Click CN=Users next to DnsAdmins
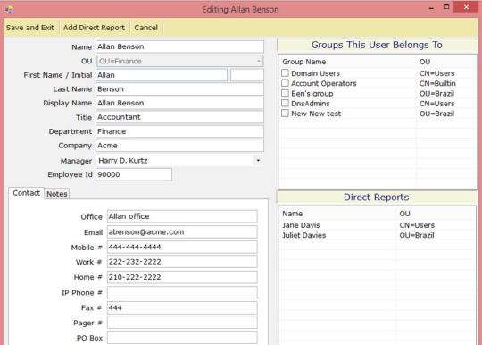 tap(436, 104)
